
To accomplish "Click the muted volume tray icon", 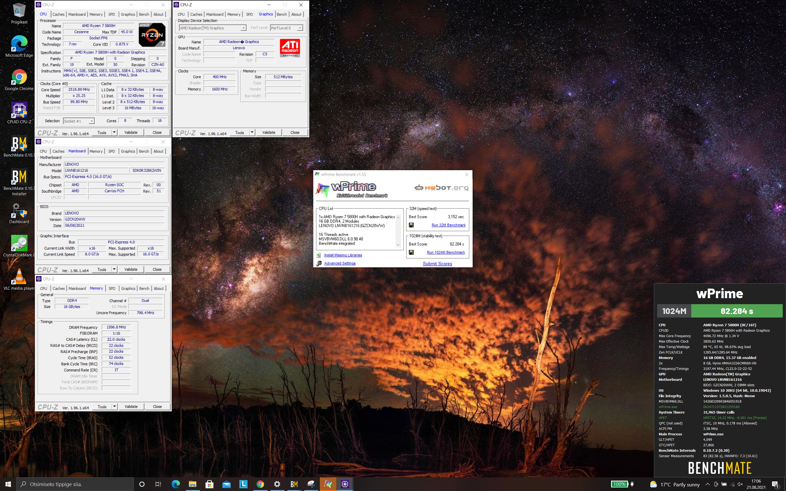I will click(x=740, y=484).
